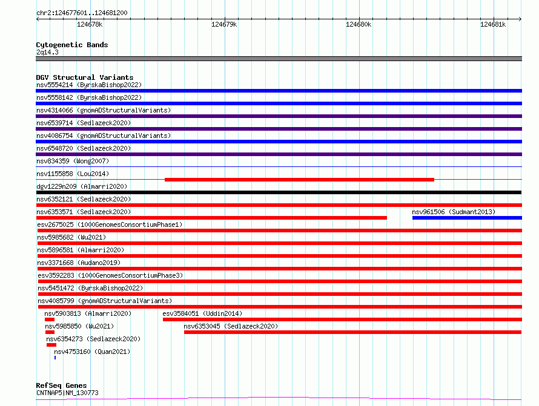
Task: Click the 124680k ruler label
Action: pyautogui.click(x=359, y=24)
